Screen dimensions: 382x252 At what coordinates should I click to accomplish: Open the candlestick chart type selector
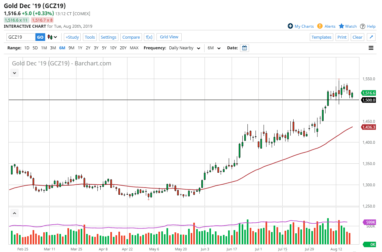click(x=52, y=37)
